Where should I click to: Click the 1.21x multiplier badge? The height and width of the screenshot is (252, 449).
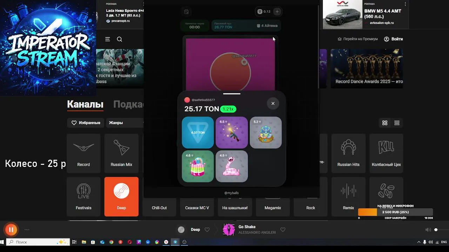point(228,109)
